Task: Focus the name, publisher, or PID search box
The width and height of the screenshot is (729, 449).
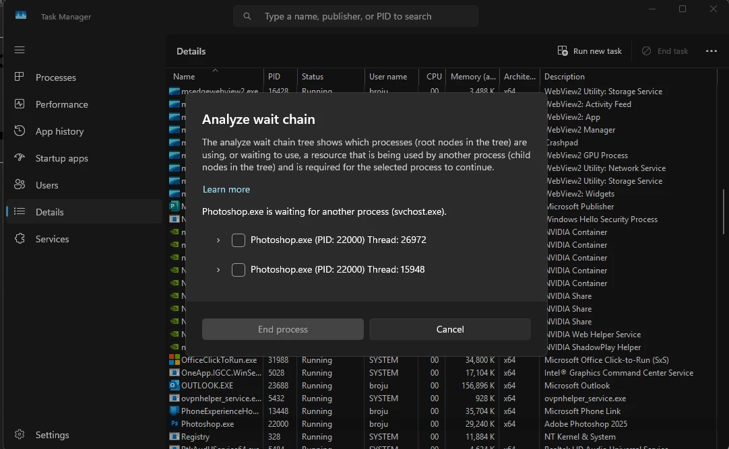Action: click(x=356, y=16)
